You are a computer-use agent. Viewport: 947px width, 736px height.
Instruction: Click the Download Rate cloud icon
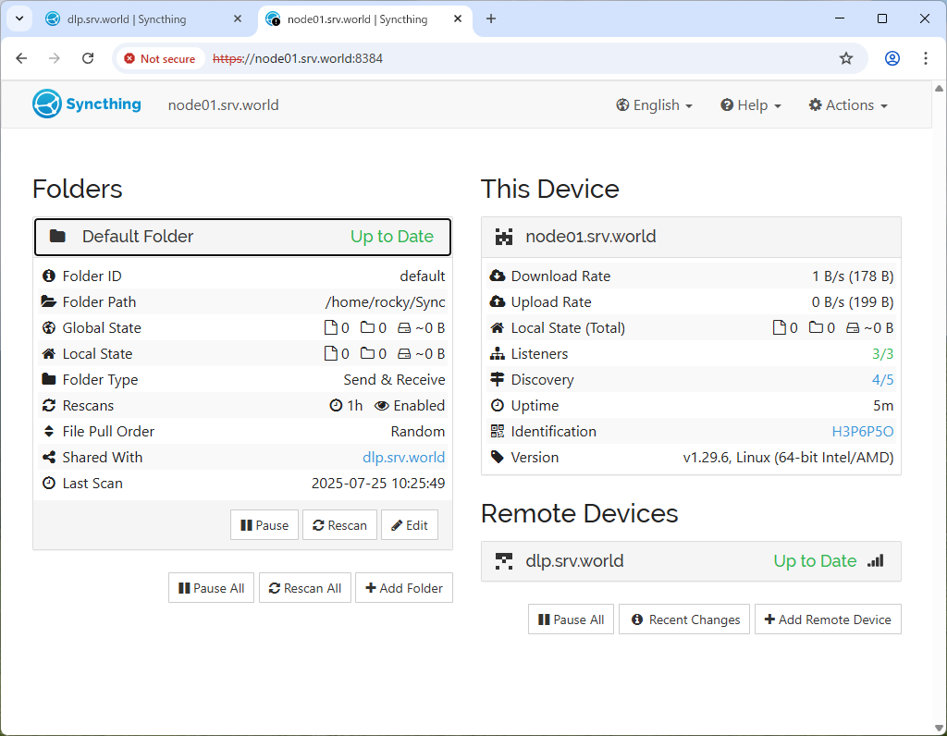point(497,276)
